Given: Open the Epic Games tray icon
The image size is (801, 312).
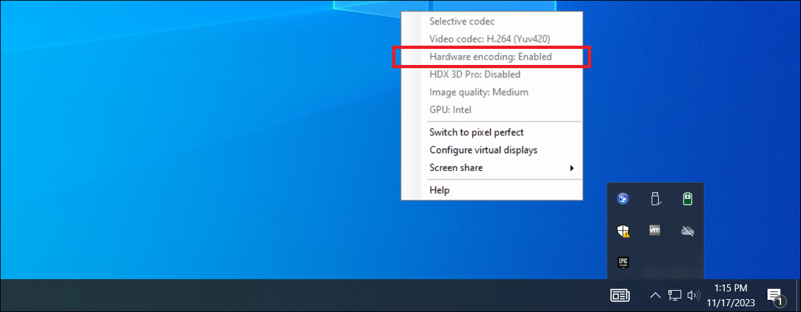Looking at the screenshot, I should point(623,262).
